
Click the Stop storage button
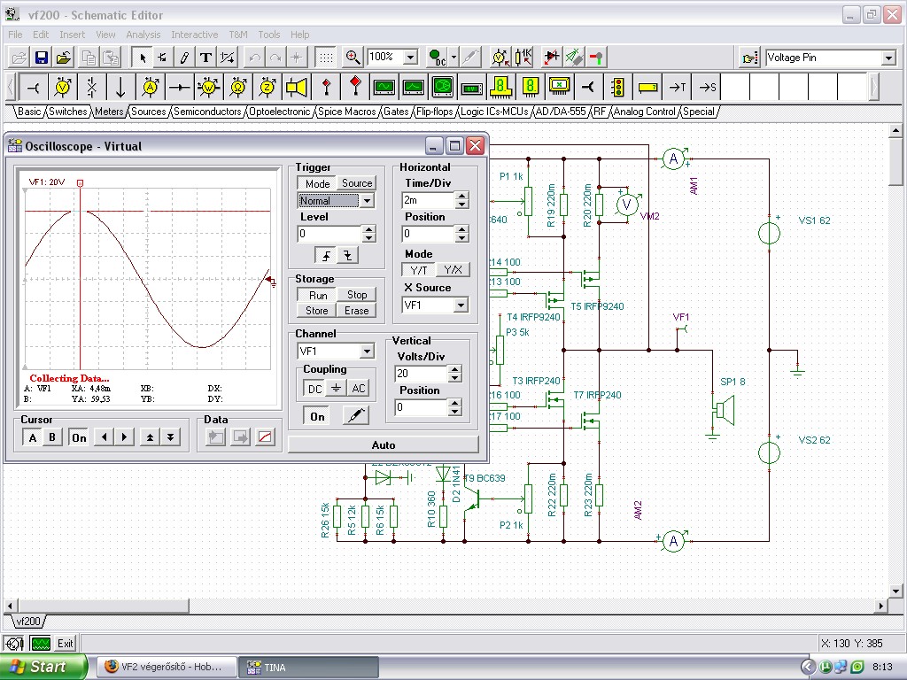pyautogui.click(x=356, y=295)
